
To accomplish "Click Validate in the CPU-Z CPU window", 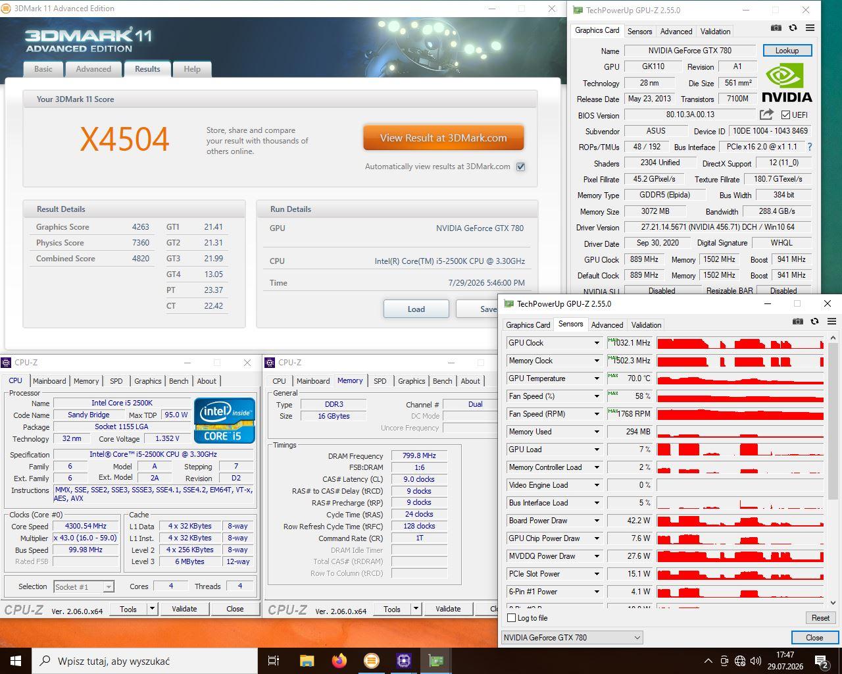I will click(184, 609).
